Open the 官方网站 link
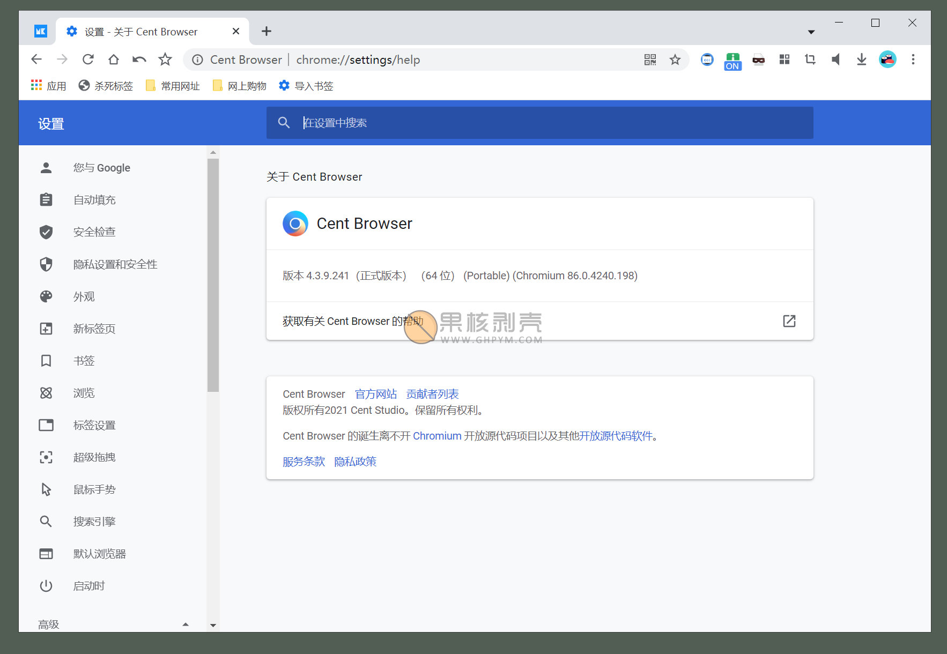Image resolution: width=947 pixels, height=654 pixels. [x=375, y=394]
